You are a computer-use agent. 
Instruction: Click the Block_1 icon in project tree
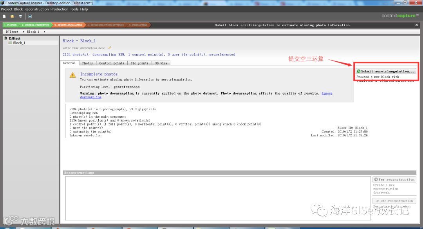pos(10,43)
